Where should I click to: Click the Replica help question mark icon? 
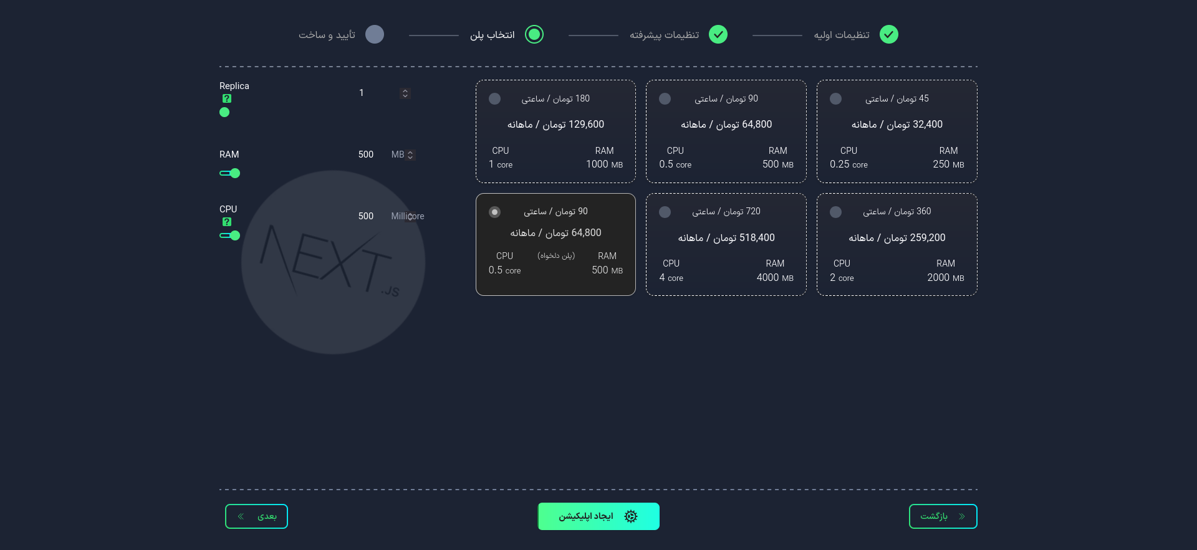click(227, 98)
